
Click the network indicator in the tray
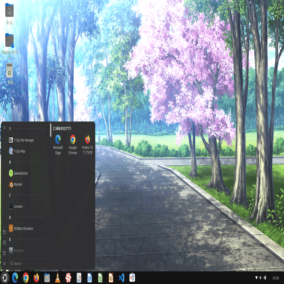[x=256, y=277]
